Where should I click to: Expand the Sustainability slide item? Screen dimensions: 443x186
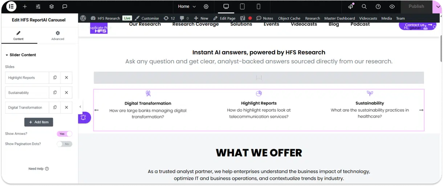coord(27,92)
